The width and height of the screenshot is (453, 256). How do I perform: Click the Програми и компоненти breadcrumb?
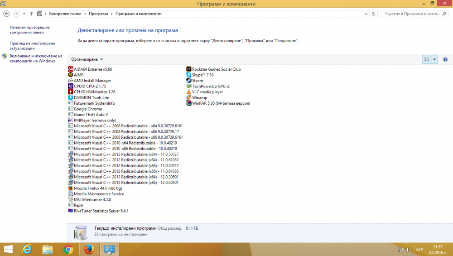click(138, 14)
